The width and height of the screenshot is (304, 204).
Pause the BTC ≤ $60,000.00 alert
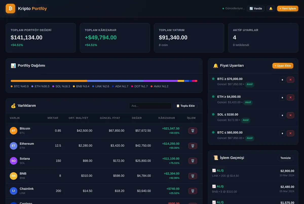coord(282,133)
